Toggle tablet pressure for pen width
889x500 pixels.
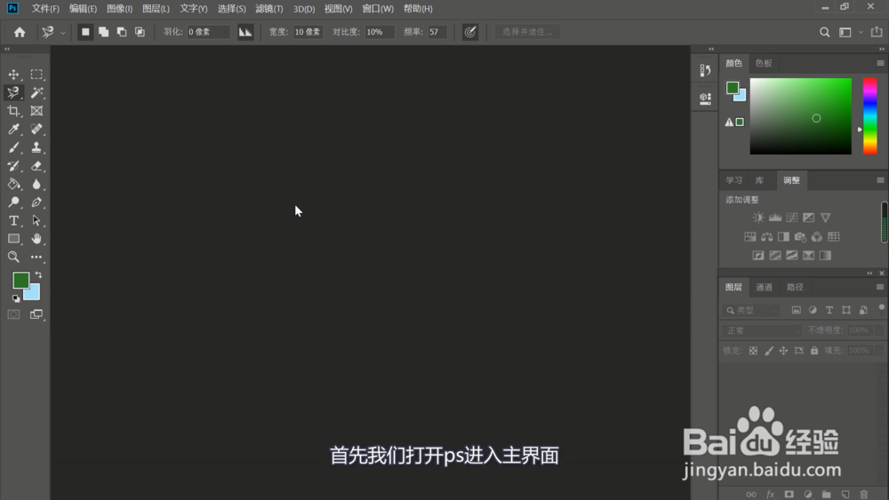(470, 32)
